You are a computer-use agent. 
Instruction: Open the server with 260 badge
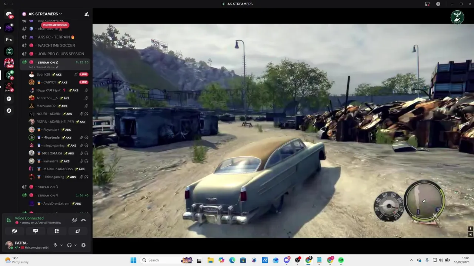coord(9,63)
